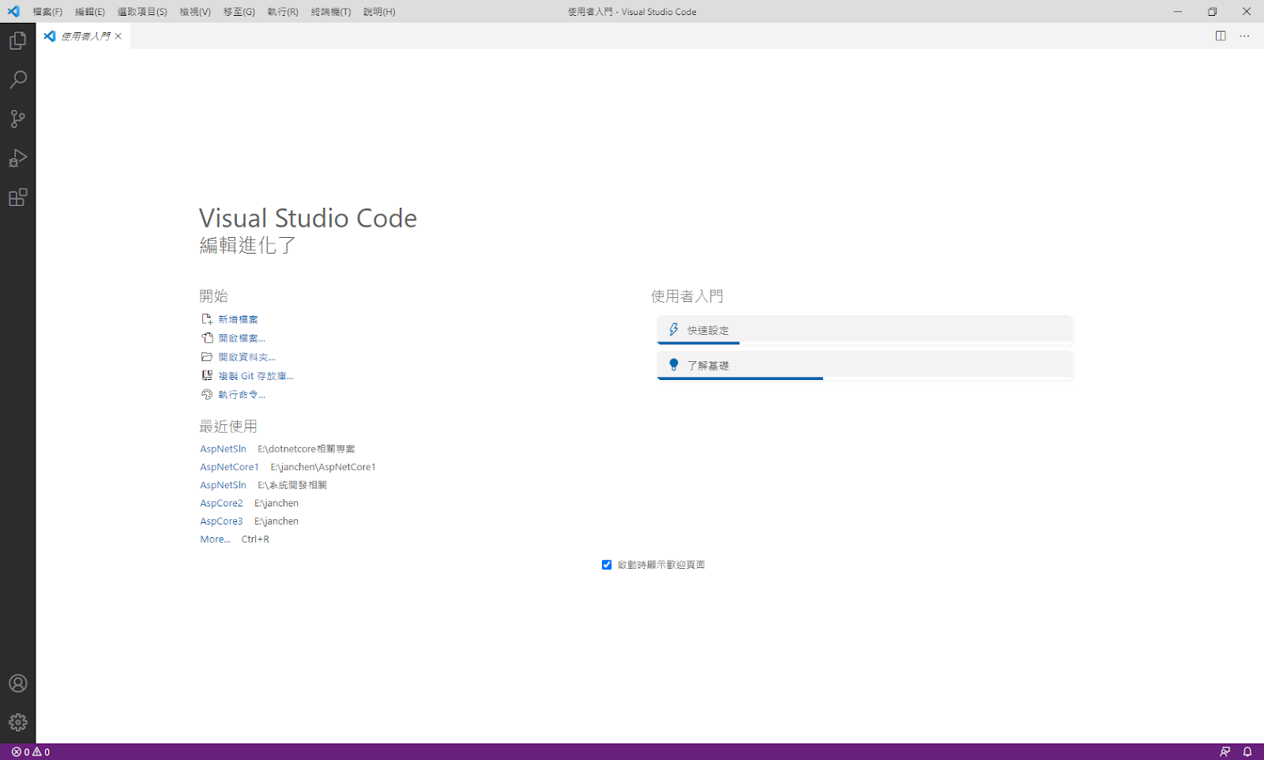This screenshot has width=1264, height=760.
Task: Click the 新增檔案 link
Action: 238,319
